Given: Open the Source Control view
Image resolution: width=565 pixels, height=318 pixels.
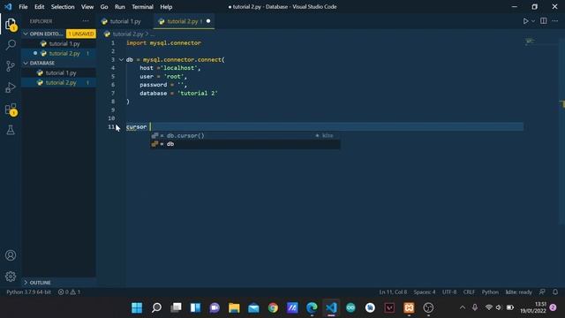Looking at the screenshot, I should (x=11, y=66).
